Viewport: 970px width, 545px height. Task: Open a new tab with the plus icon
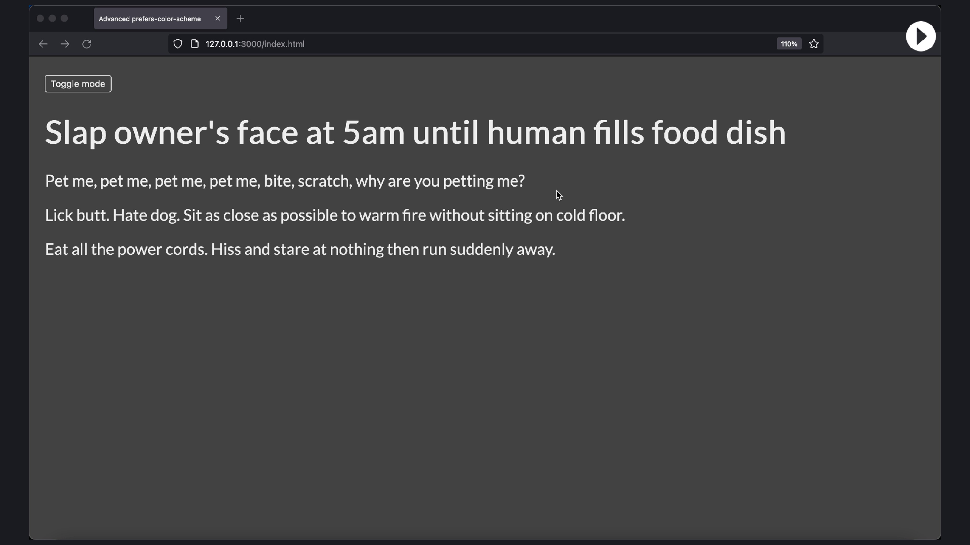pos(240,19)
